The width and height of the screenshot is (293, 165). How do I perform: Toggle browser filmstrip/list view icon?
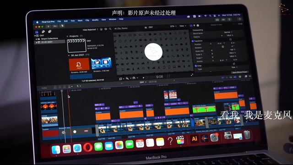click(x=101, y=29)
